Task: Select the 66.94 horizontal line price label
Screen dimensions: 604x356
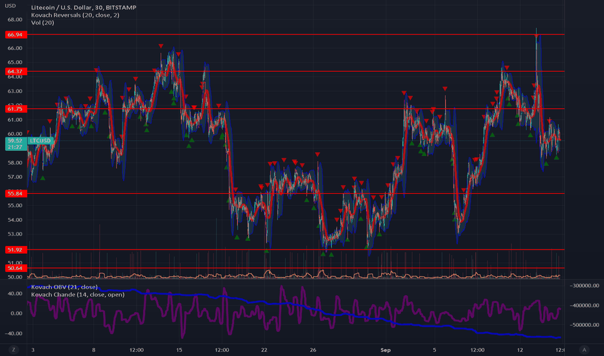Action: (x=16, y=35)
